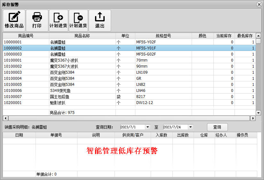Expand the end date 2023/7/24 dropdown
The width and height of the screenshot is (264, 180).
coord(190,127)
